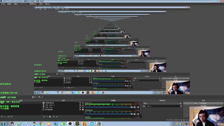Move the scene up in the list

[8, 117]
